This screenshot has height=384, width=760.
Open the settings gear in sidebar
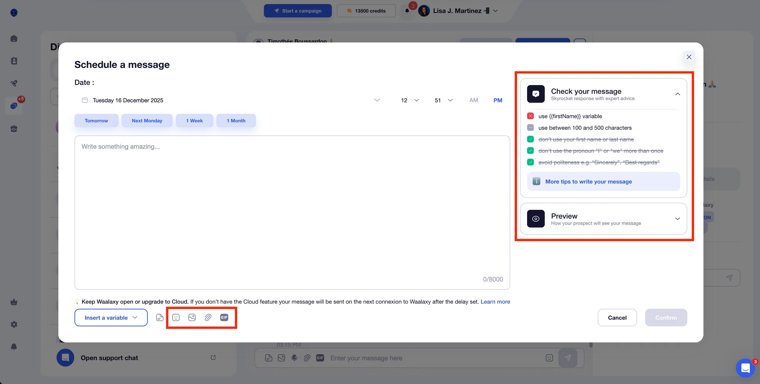(14, 324)
